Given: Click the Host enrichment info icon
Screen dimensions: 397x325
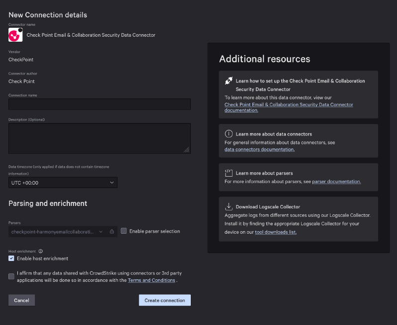Looking at the screenshot, I should click(41, 251).
